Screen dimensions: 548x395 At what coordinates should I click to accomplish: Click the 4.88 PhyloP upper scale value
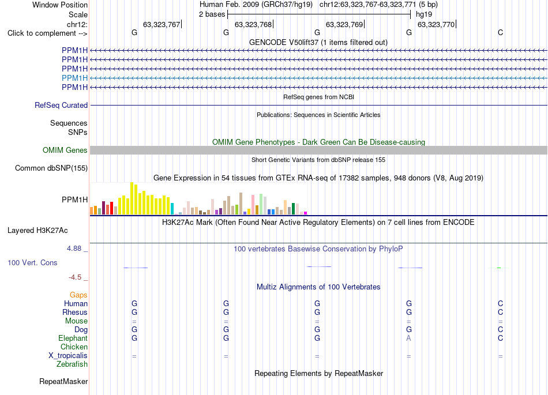[74, 249]
